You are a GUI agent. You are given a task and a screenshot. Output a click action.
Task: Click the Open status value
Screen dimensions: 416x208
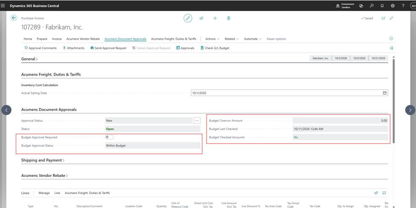point(110,129)
